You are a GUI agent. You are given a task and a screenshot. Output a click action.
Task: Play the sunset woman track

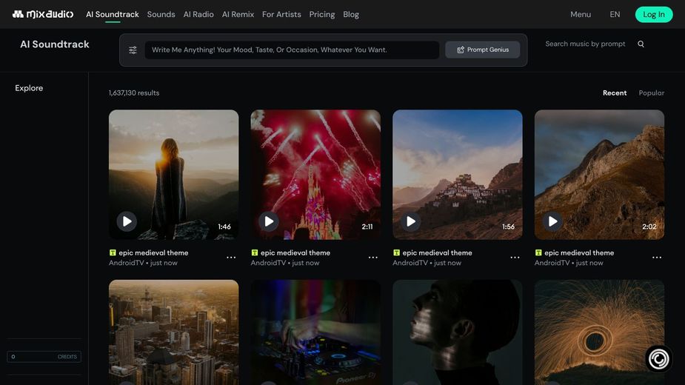[x=127, y=221]
